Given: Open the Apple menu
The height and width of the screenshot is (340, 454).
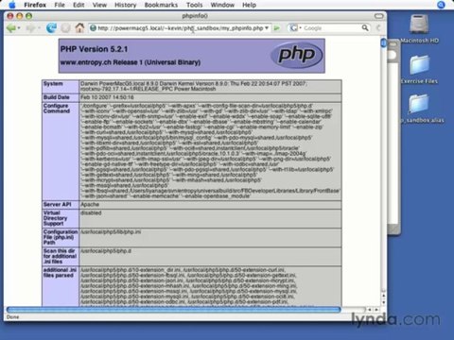Looking at the screenshot, I should click(x=12, y=5).
